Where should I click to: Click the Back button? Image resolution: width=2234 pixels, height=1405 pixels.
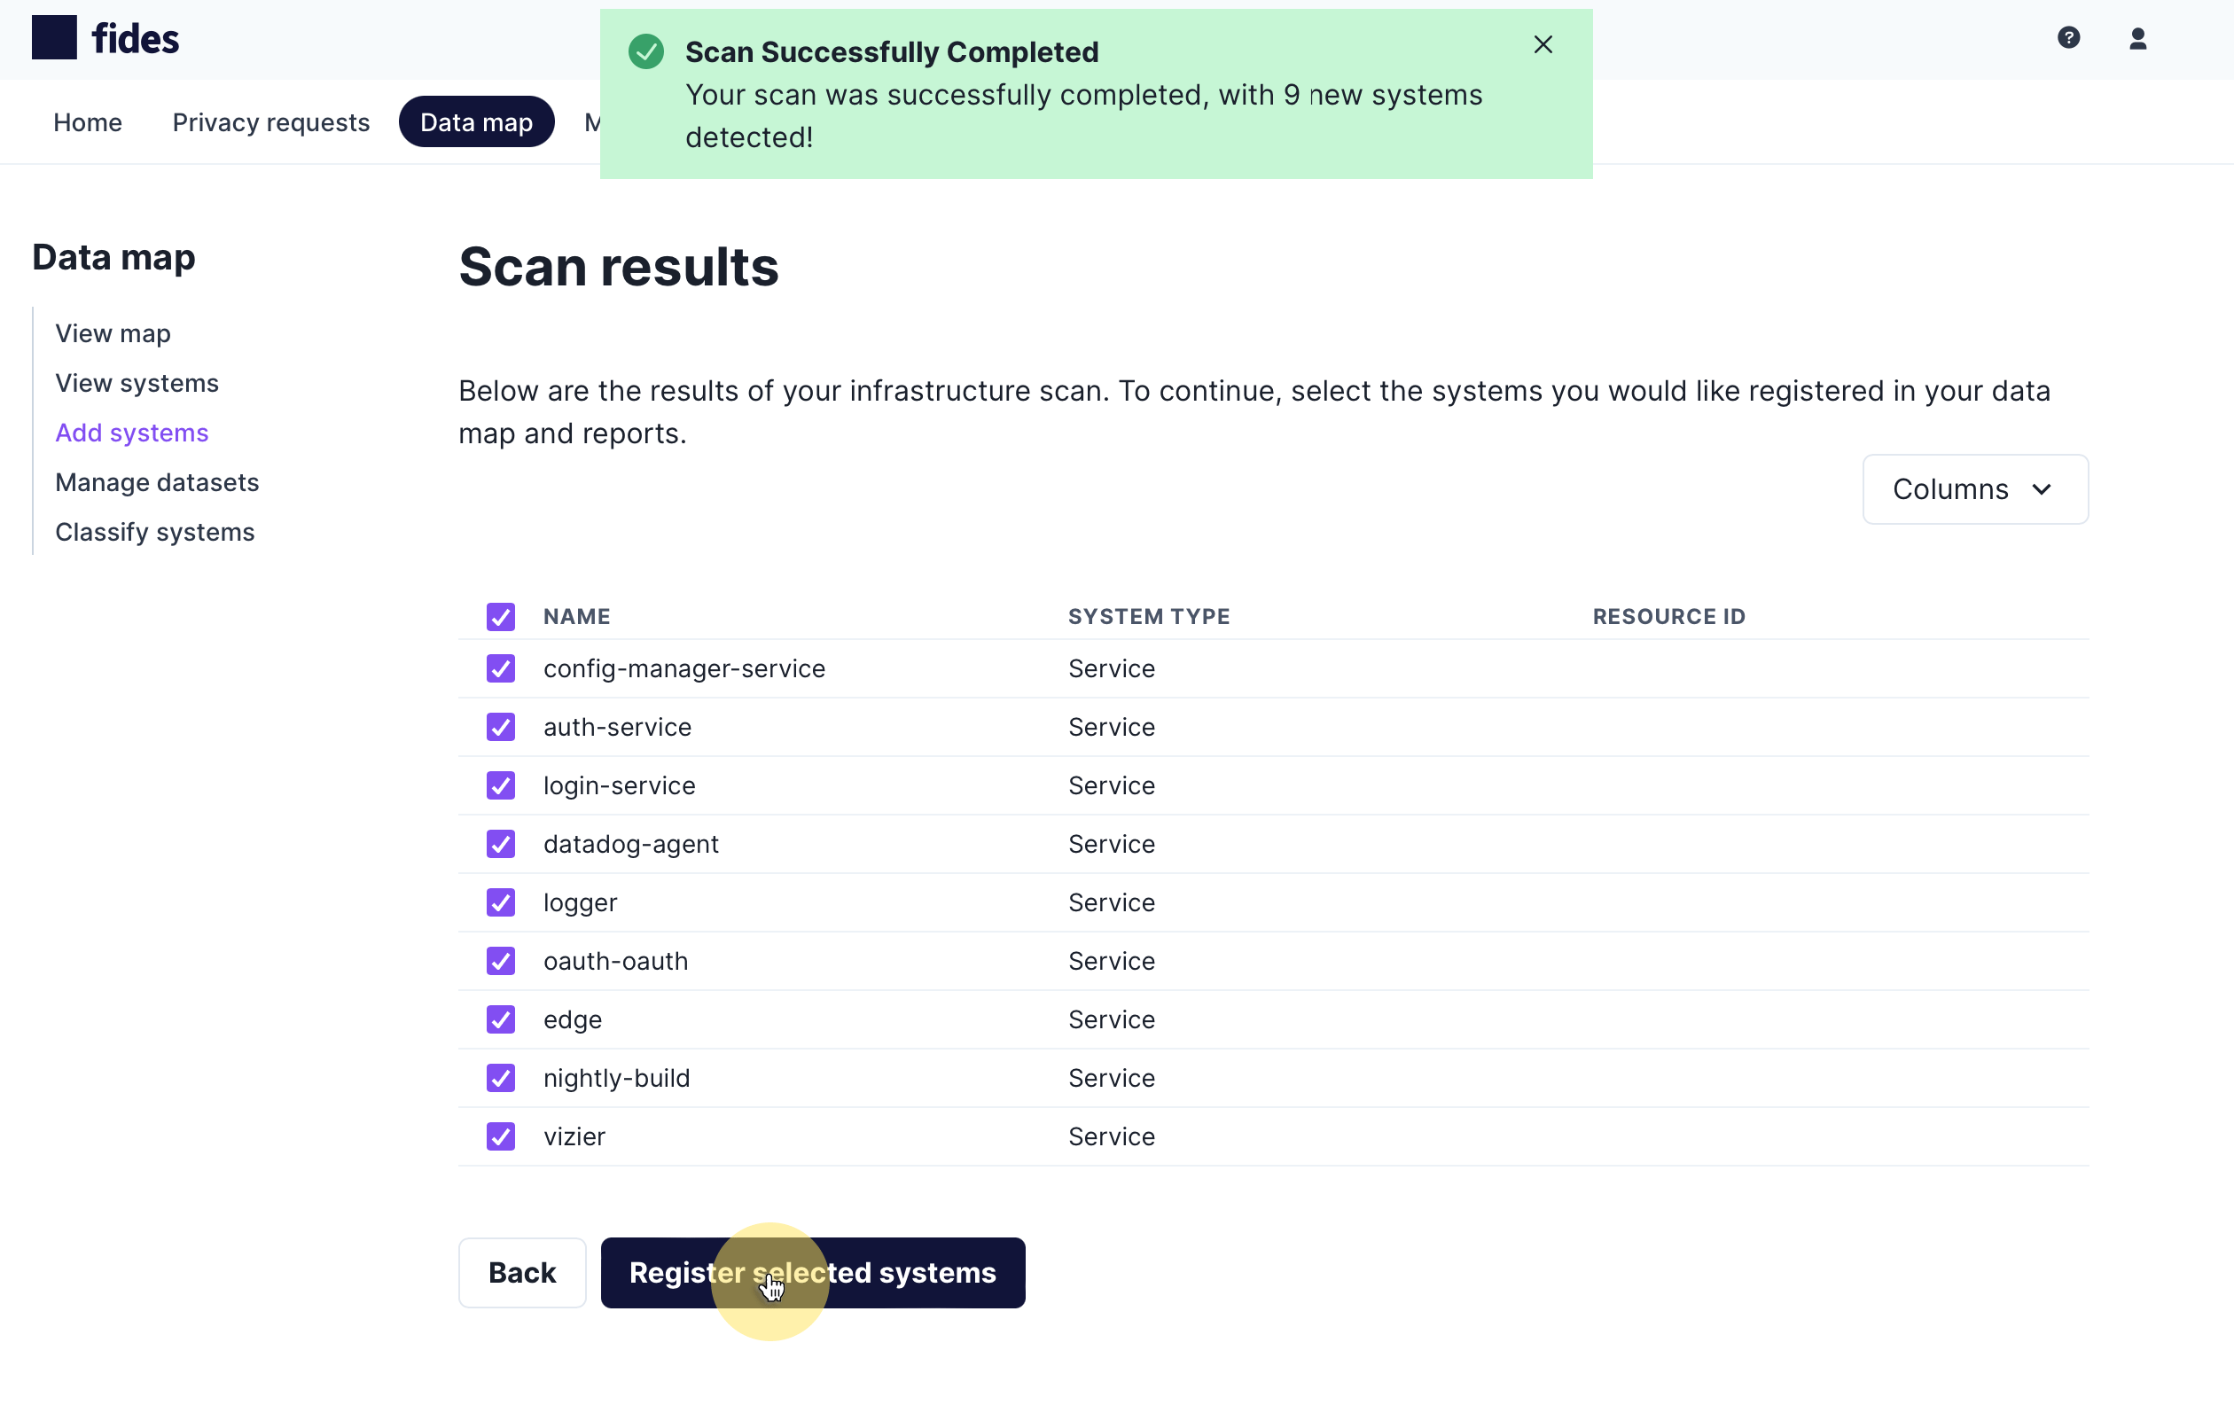point(521,1272)
